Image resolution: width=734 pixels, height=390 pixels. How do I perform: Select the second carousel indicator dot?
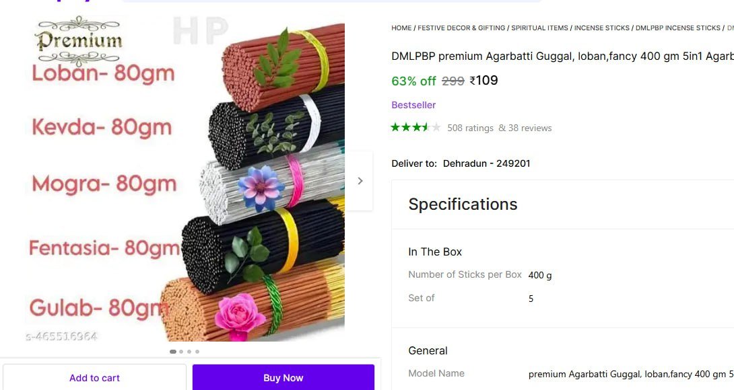[x=181, y=351]
